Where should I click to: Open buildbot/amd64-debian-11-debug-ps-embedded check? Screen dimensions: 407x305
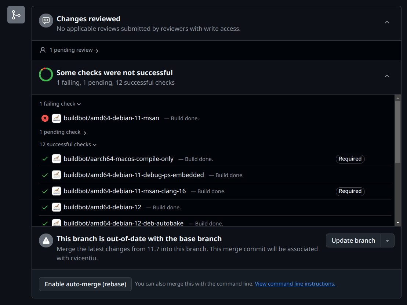click(x=134, y=175)
